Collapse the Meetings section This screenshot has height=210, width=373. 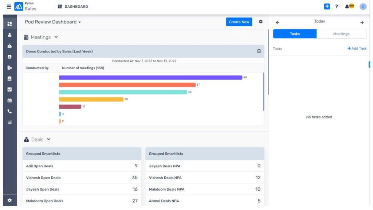pos(56,37)
